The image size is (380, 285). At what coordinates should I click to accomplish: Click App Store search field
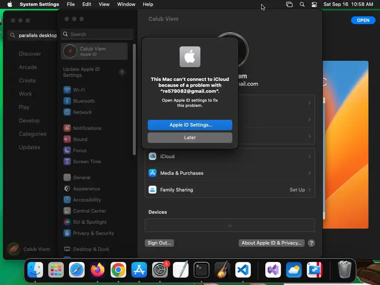tap(33, 35)
